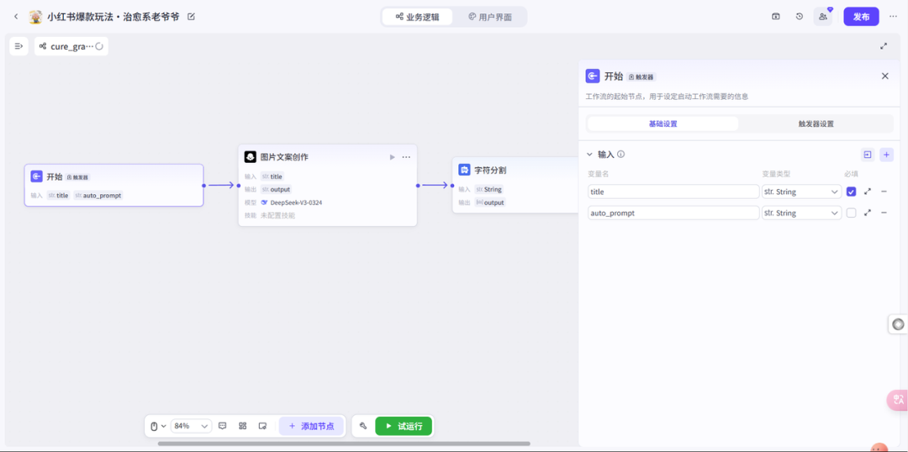Click the 发布 button

(861, 17)
